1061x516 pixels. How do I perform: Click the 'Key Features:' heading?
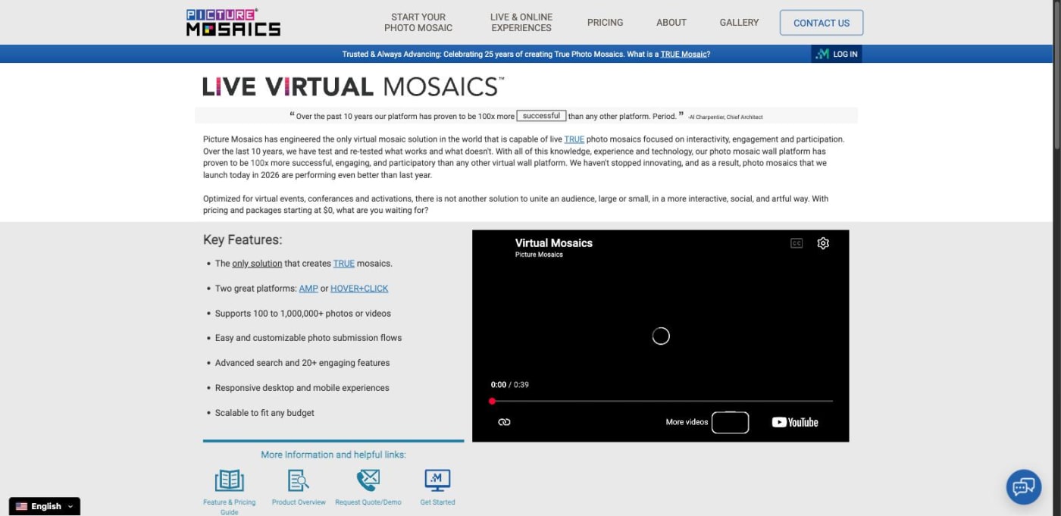[x=243, y=239]
